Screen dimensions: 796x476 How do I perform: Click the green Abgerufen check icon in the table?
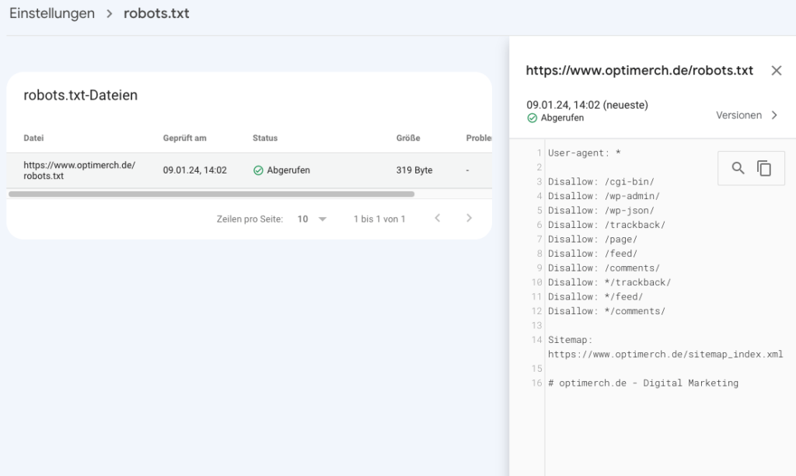(x=257, y=170)
